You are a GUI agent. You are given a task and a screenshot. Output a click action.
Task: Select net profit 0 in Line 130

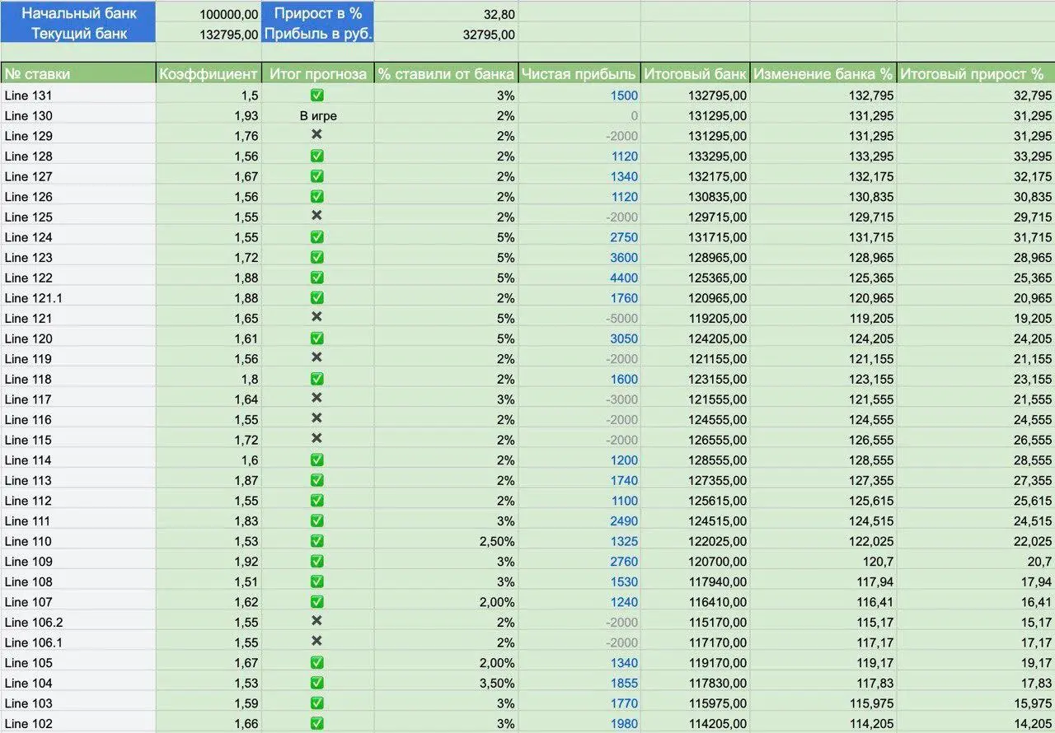635,116
